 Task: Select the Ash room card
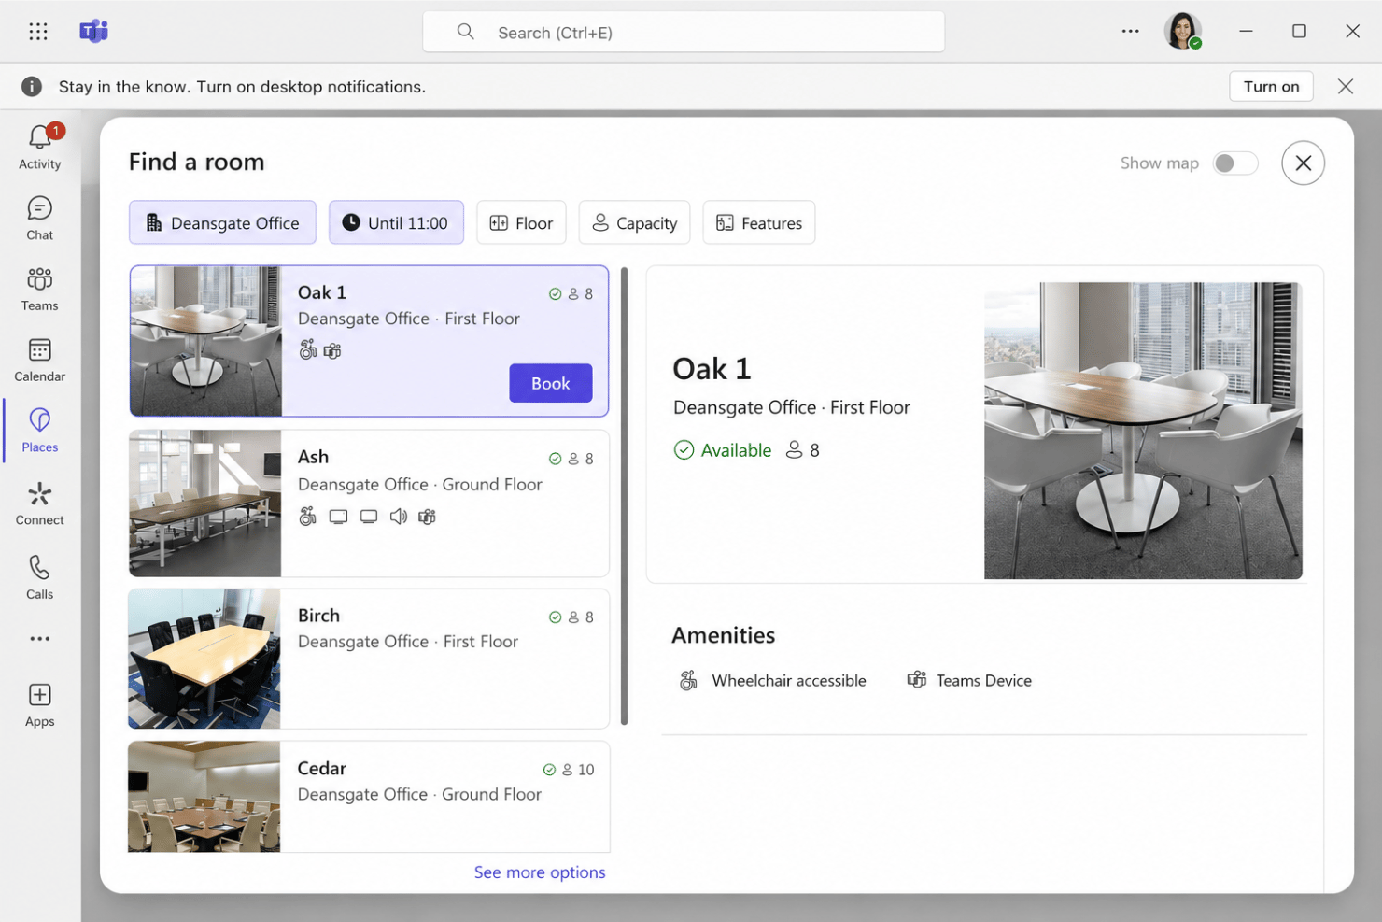tap(369, 504)
